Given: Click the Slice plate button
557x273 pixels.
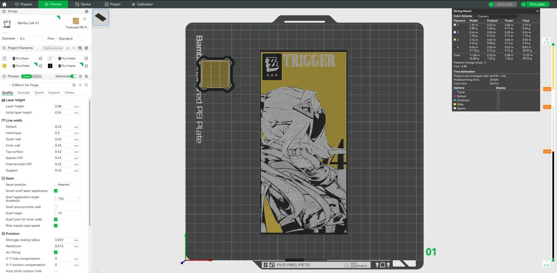Looking at the screenshot, I should [x=505, y=4].
